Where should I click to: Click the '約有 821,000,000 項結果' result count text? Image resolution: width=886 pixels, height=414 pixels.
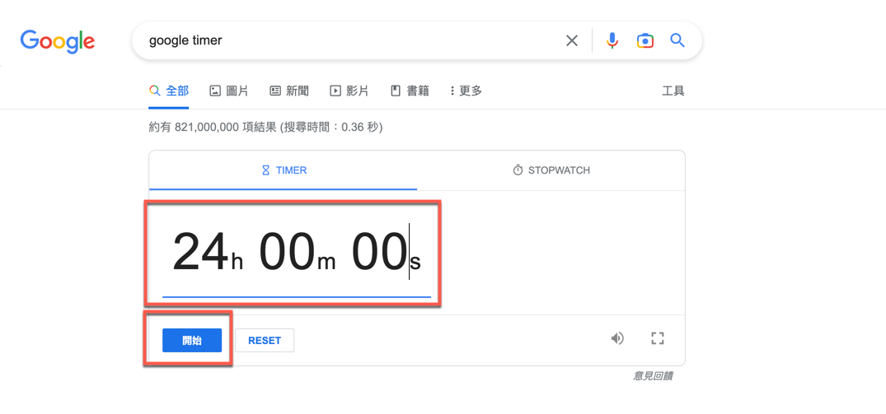pos(212,128)
